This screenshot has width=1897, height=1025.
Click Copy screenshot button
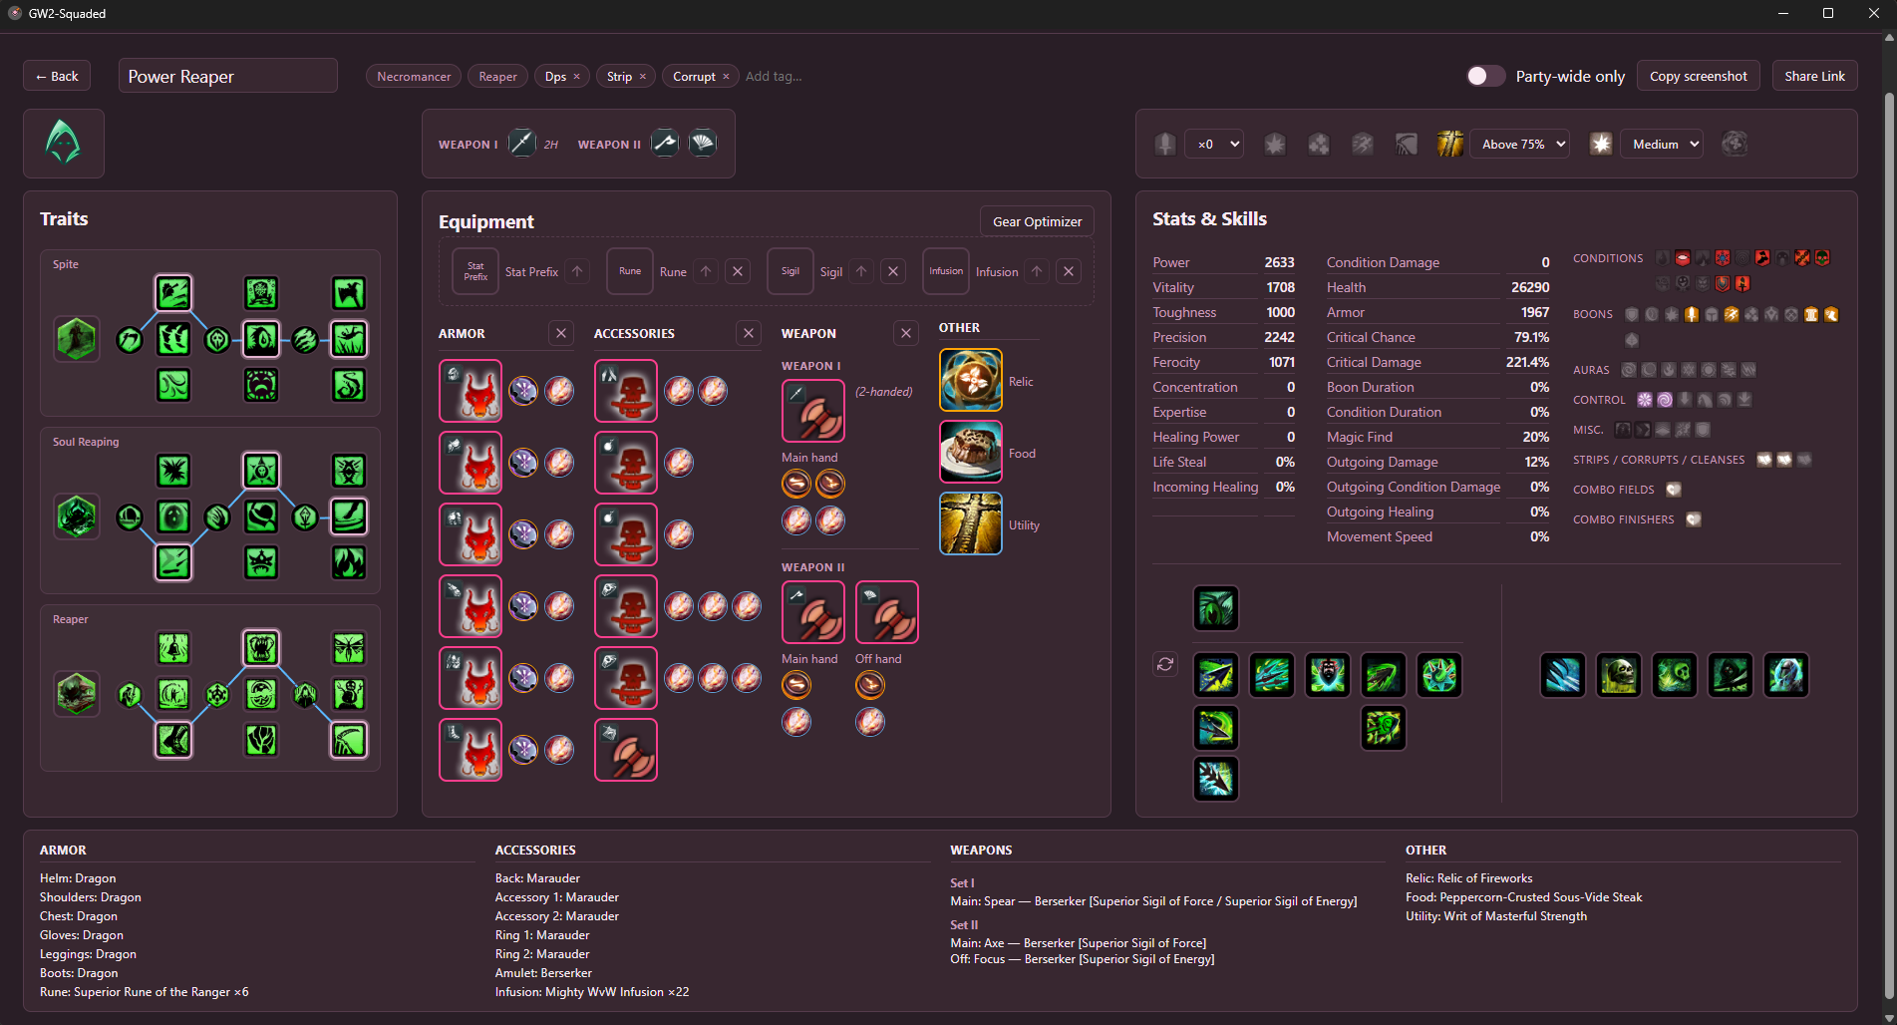point(1698,76)
